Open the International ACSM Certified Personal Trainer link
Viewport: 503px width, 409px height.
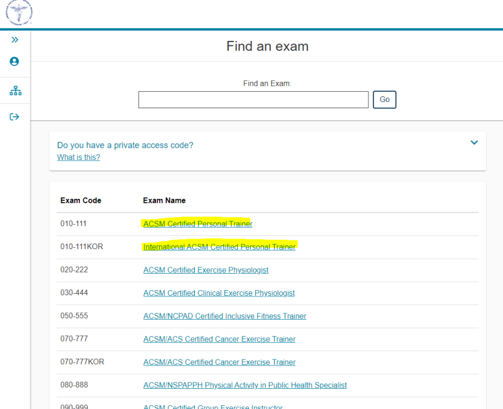[219, 247]
